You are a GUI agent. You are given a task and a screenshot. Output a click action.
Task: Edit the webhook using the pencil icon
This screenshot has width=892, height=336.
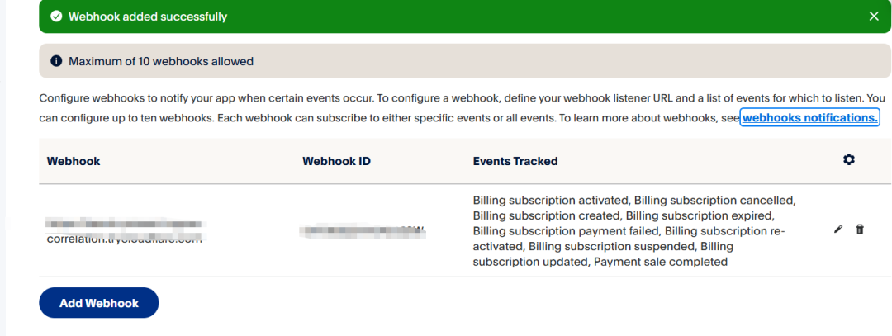tap(838, 230)
